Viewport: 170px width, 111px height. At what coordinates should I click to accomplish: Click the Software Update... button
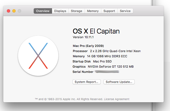pos(119,82)
